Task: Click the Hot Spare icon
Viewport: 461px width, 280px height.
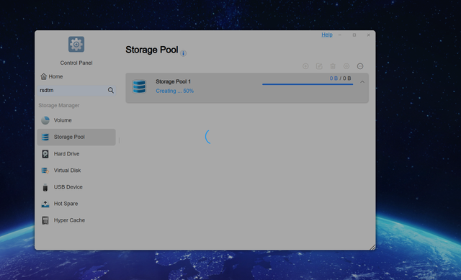Action: 45,204
